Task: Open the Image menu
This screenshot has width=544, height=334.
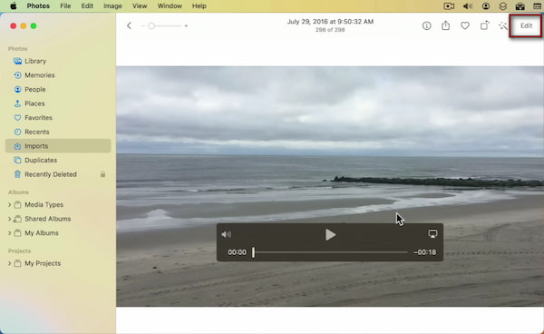Action: pos(112,6)
